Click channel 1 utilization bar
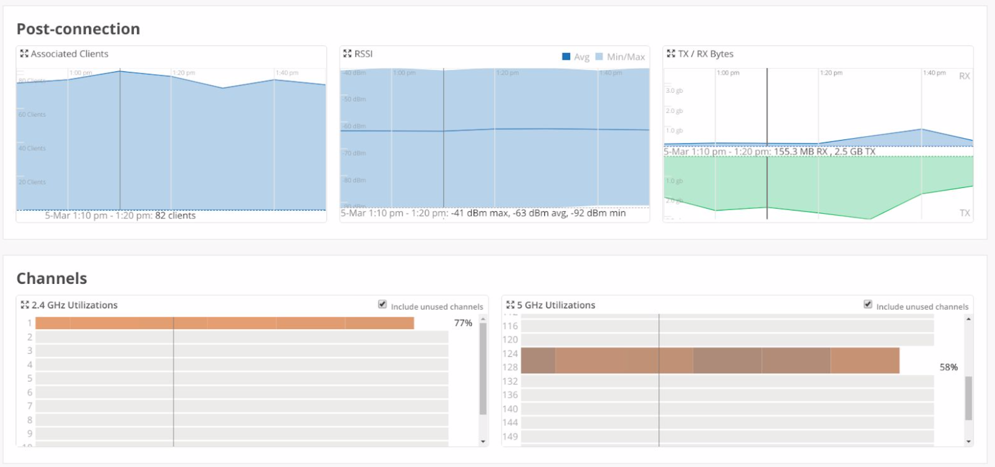The image size is (995, 467). 224,323
